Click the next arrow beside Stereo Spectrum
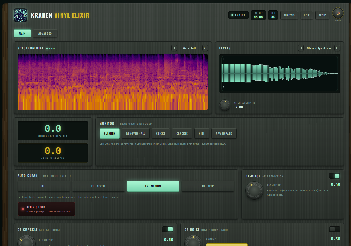The width and height of the screenshot is (351, 246). [337, 48]
